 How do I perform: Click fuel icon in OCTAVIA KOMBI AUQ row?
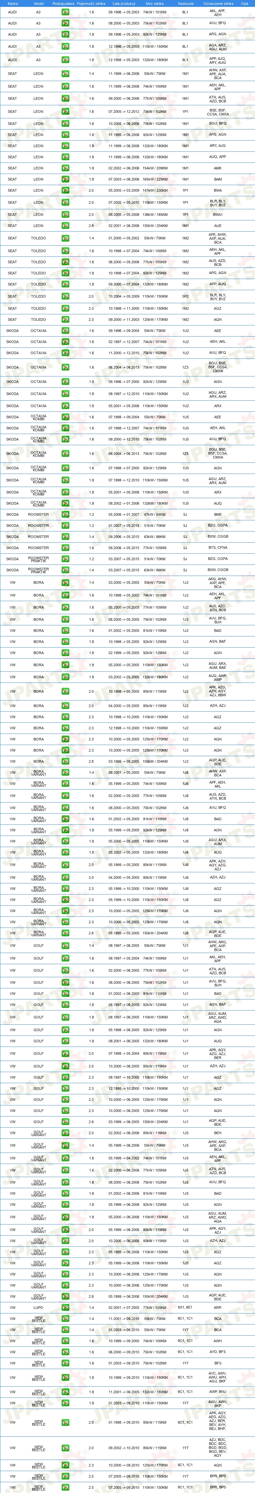65,503
